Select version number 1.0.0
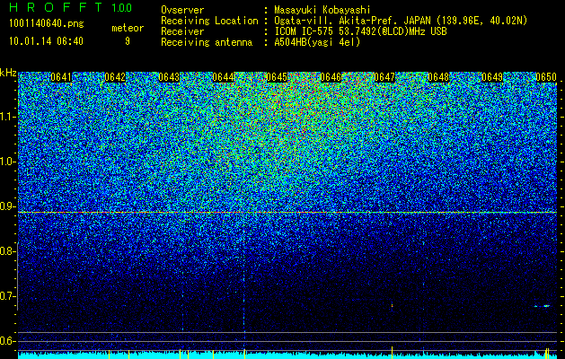 122,8
